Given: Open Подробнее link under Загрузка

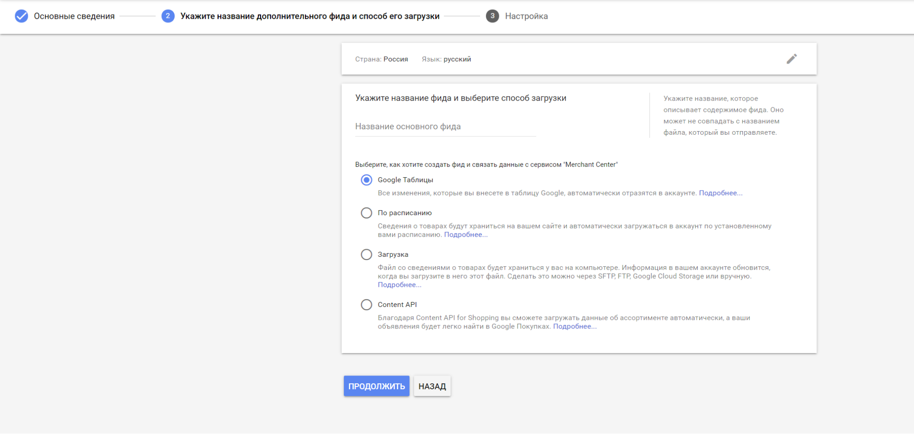Looking at the screenshot, I should [399, 285].
